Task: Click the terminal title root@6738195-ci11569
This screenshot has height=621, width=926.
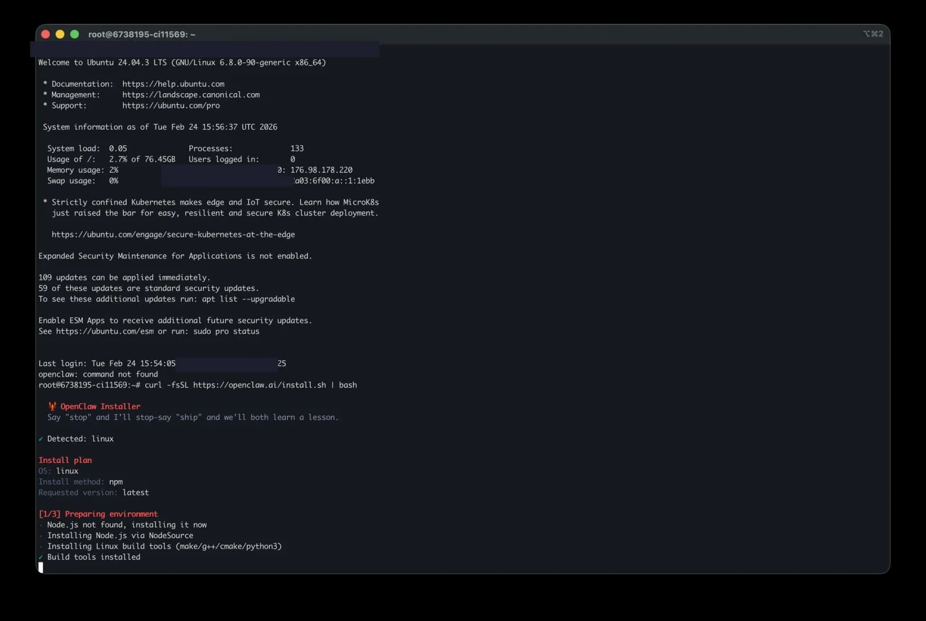Action: [142, 34]
